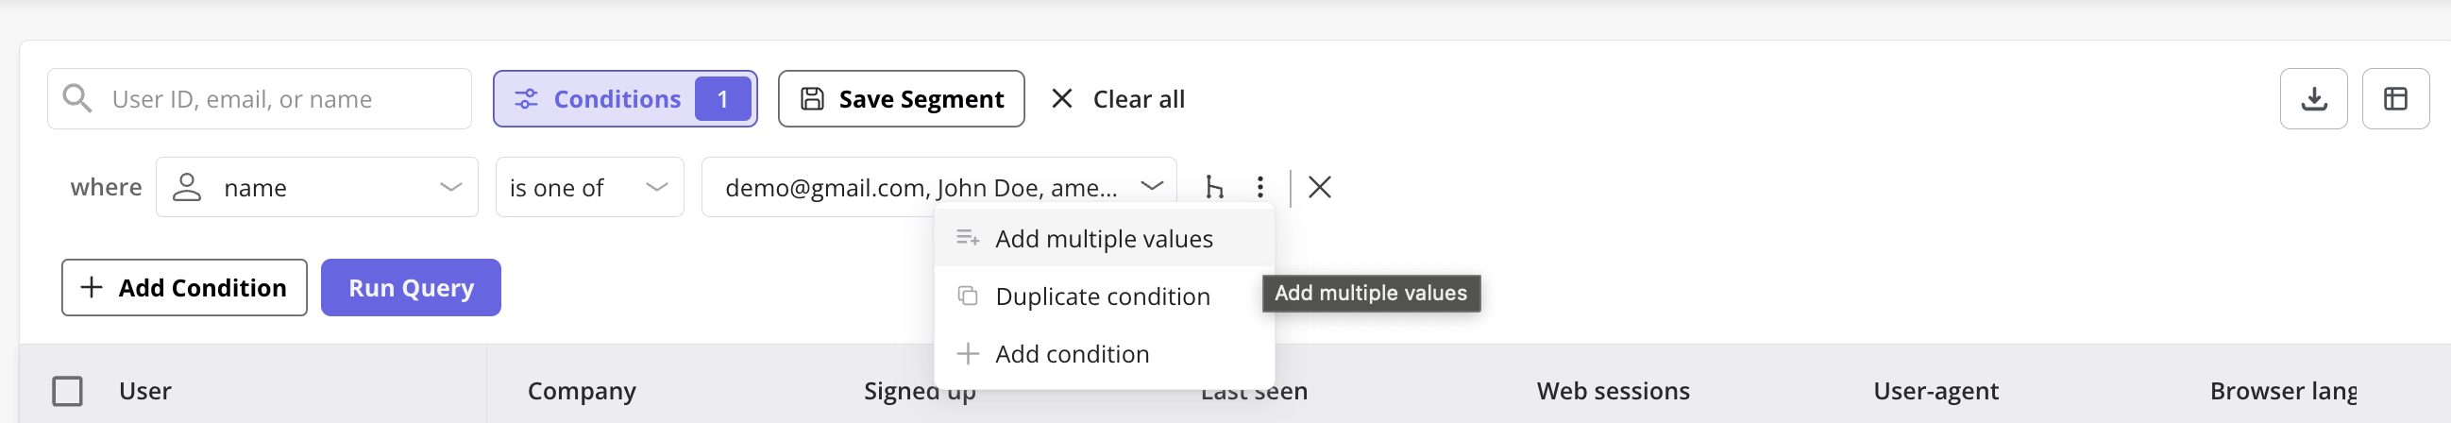Choose Duplicate condition from menu
Screen dimensions: 2451x423
tap(1104, 296)
